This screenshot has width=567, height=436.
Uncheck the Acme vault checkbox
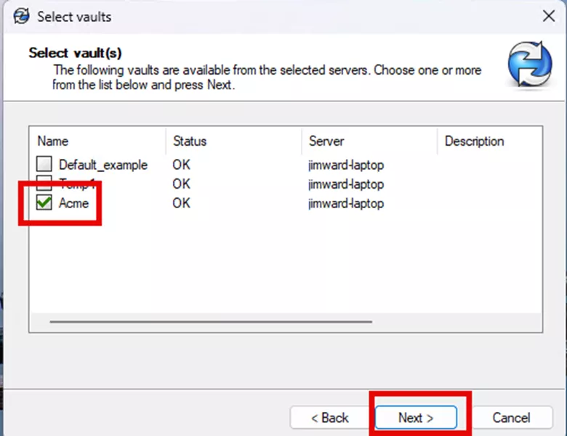(44, 202)
